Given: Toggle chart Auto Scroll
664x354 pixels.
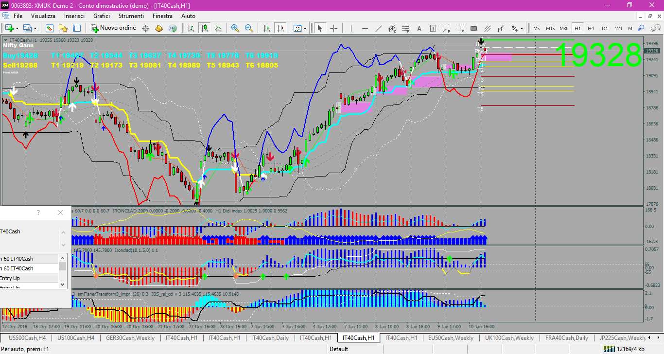Looking at the screenshot, I should (266, 28).
